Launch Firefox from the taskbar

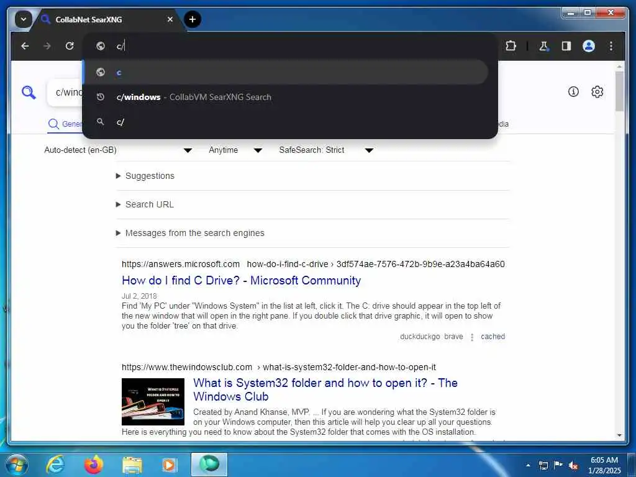tap(93, 465)
